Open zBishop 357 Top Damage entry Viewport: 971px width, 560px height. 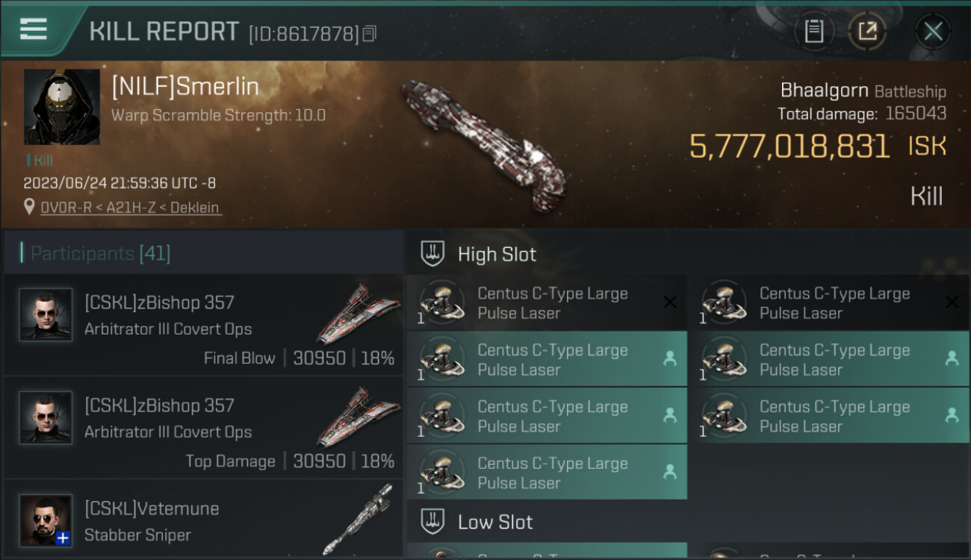click(x=203, y=429)
